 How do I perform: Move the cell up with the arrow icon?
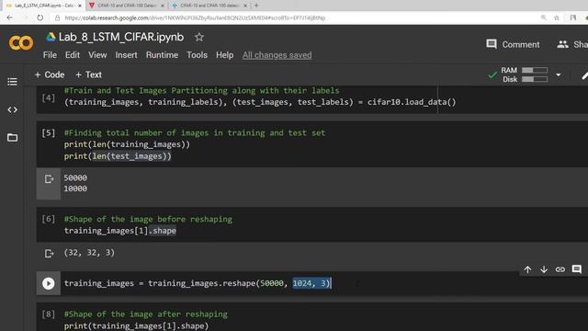pos(527,269)
